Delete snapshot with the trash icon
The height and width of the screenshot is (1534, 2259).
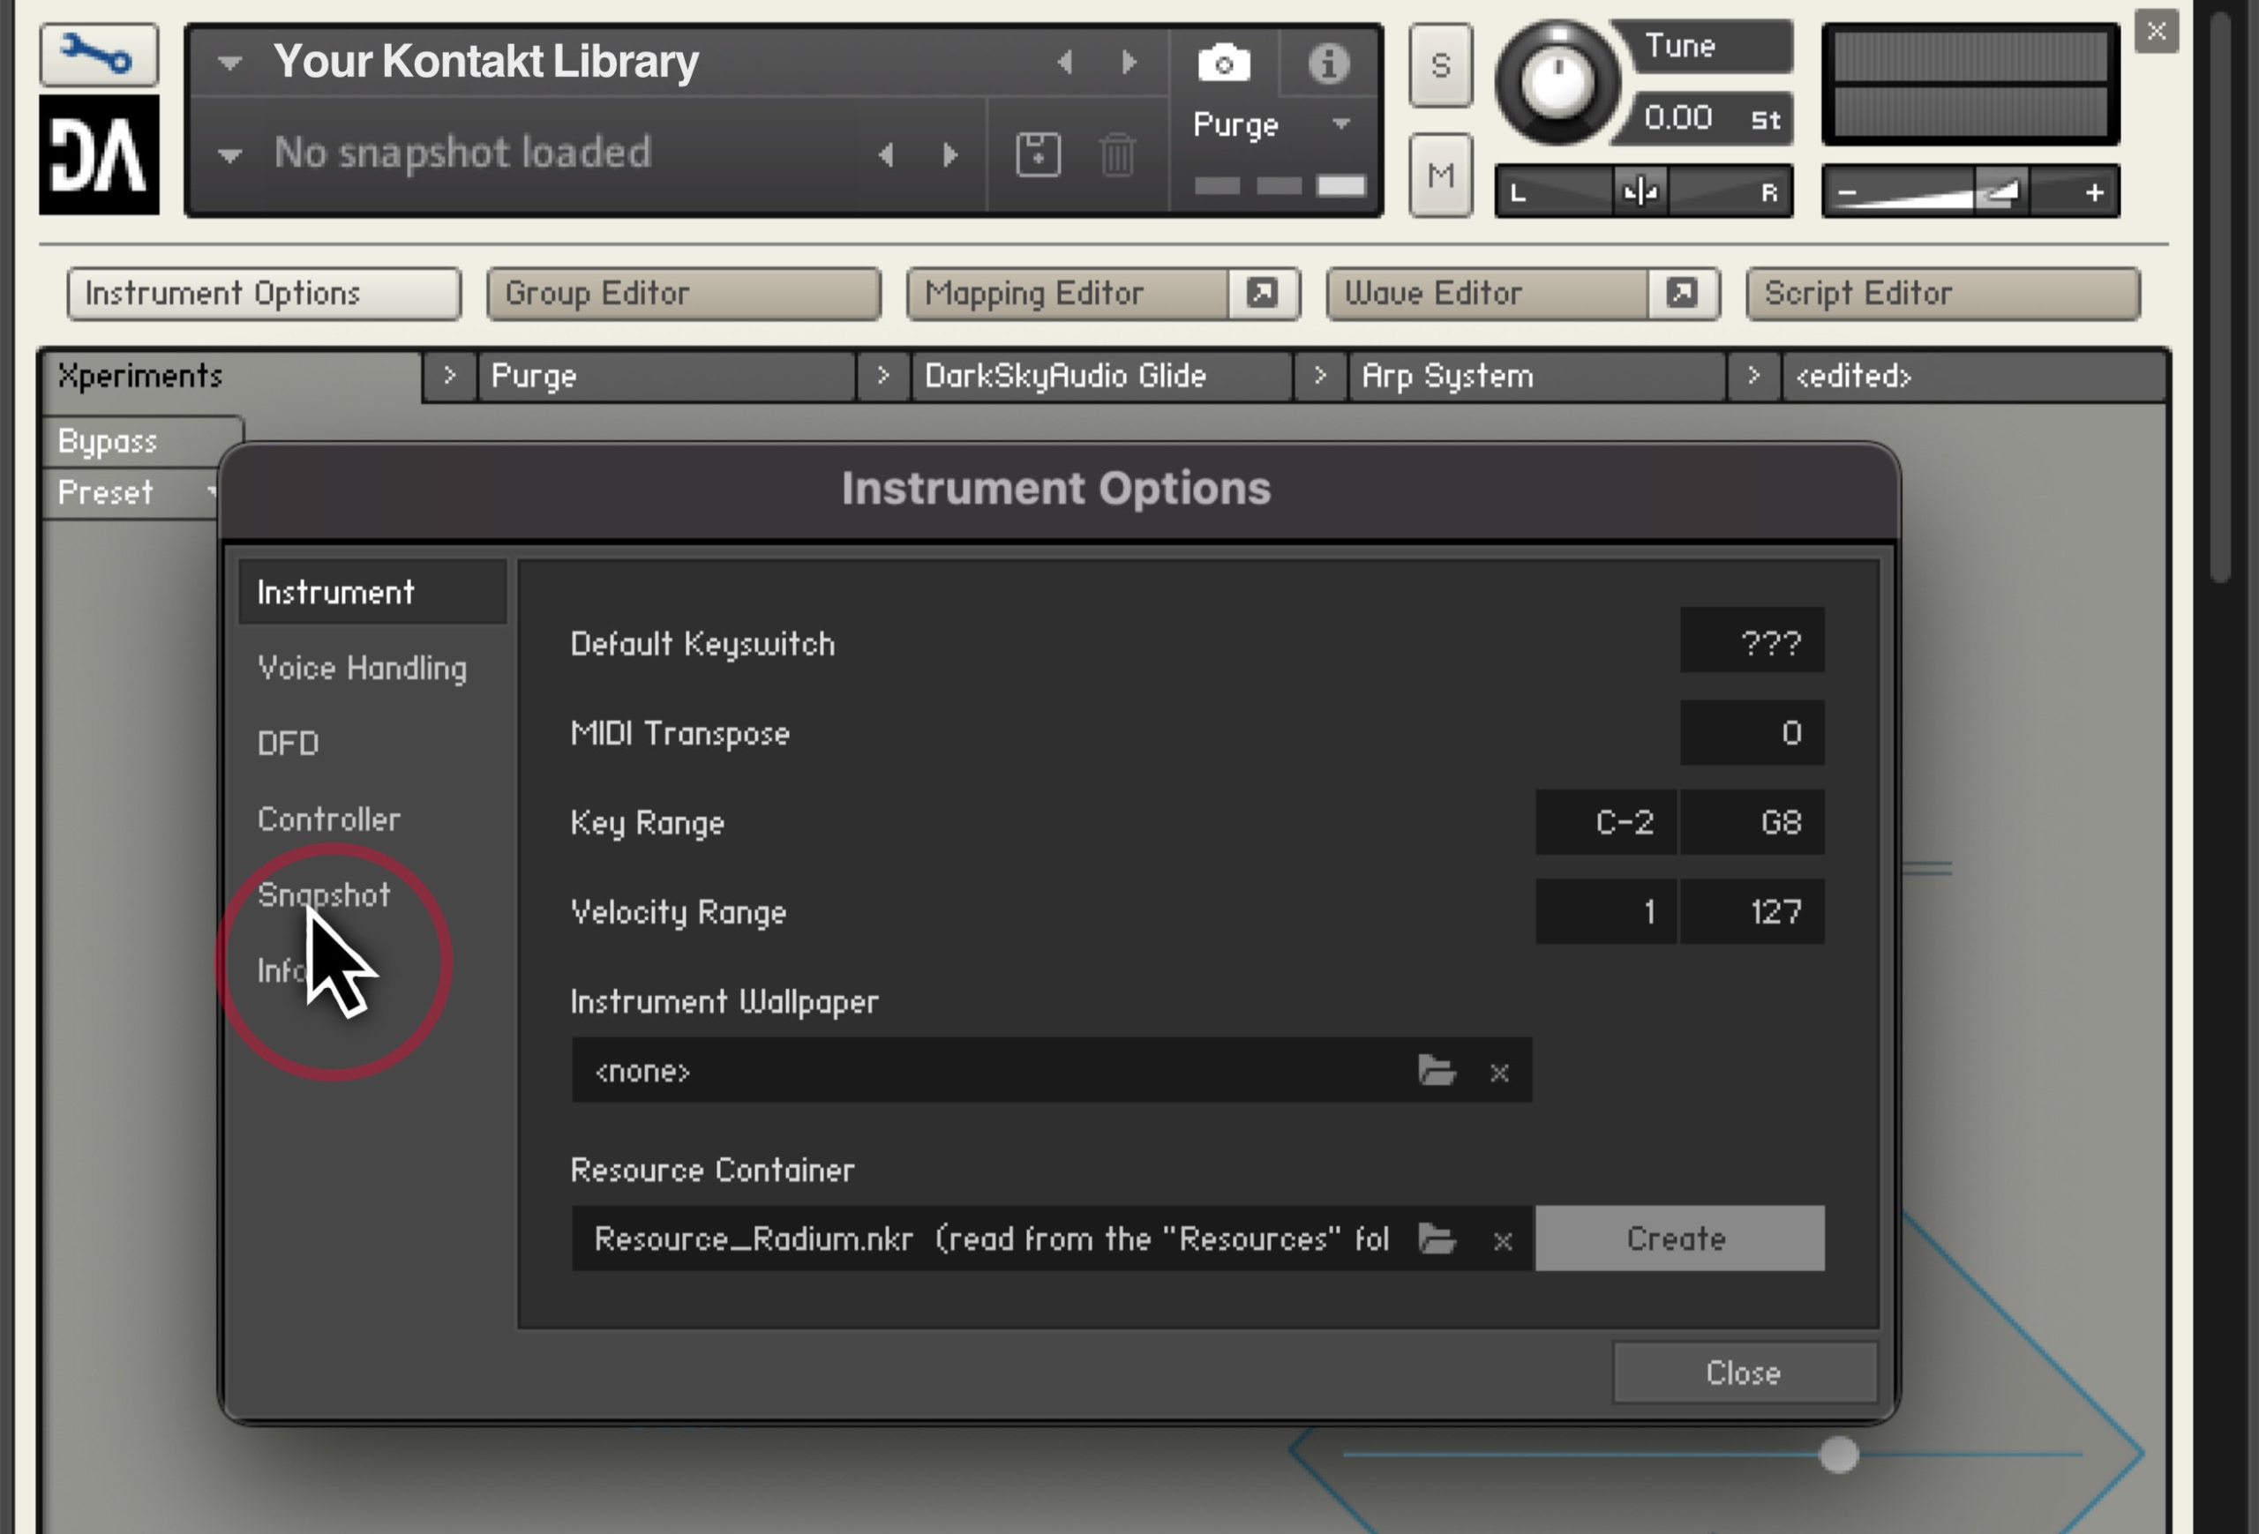1118,154
